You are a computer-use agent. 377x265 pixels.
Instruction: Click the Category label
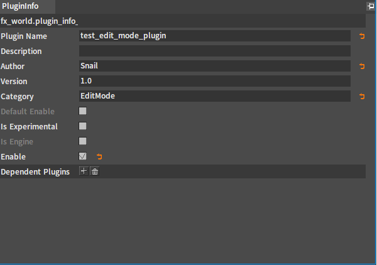point(17,97)
